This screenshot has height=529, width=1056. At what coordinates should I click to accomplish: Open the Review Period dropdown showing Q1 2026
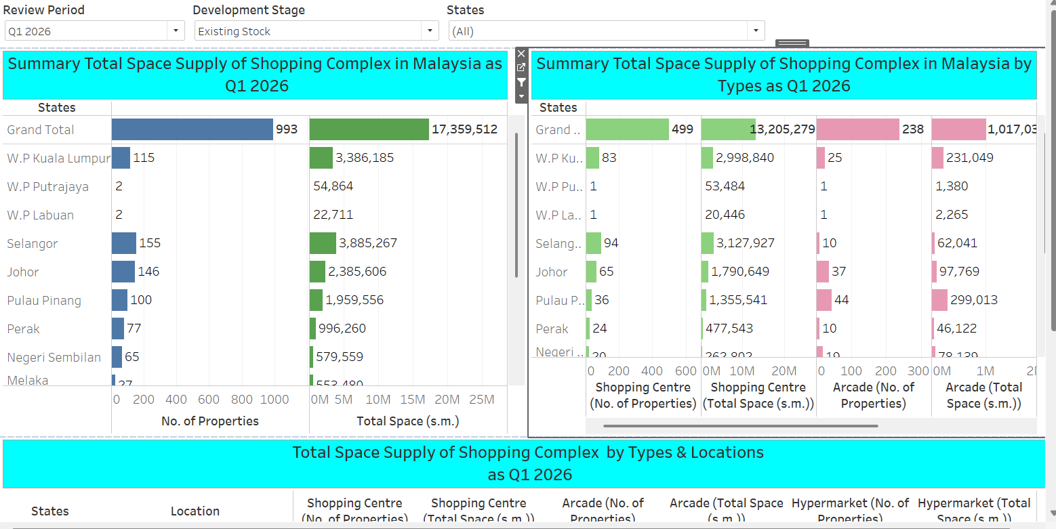94,31
